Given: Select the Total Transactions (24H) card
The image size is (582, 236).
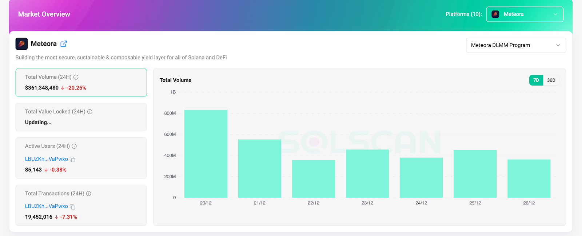Looking at the screenshot, I should pyautogui.click(x=81, y=205).
